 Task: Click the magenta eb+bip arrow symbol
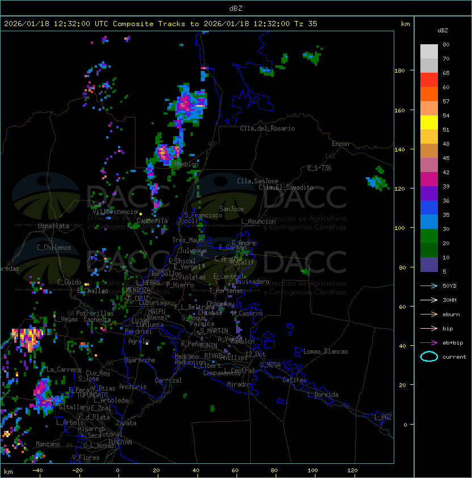pyautogui.click(x=429, y=343)
